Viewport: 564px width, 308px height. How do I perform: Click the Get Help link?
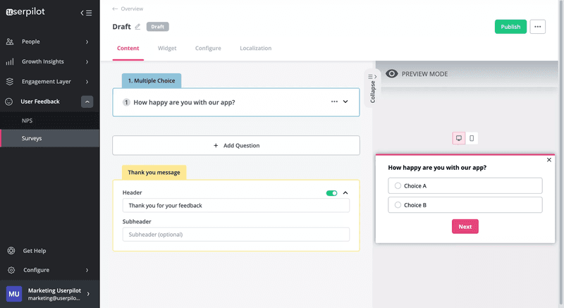click(x=35, y=251)
